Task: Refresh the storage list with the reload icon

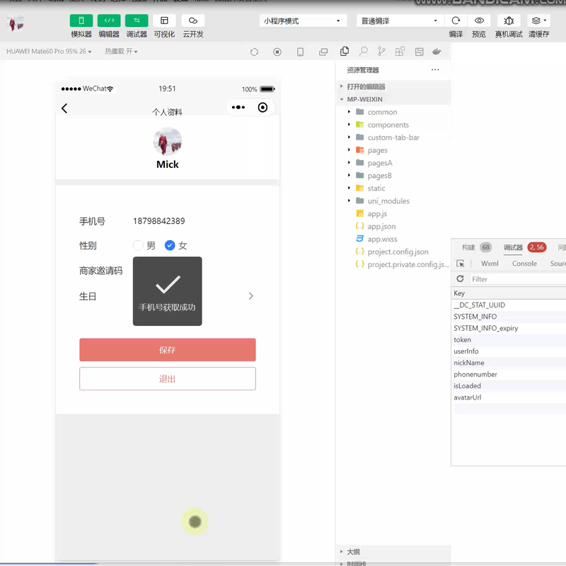Action: click(461, 279)
